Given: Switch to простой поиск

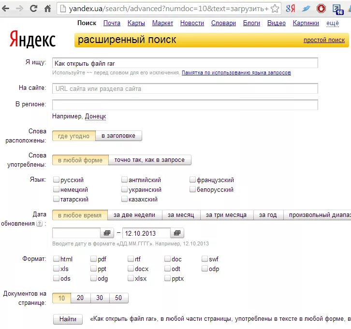Looking at the screenshot, I should point(324,40).
